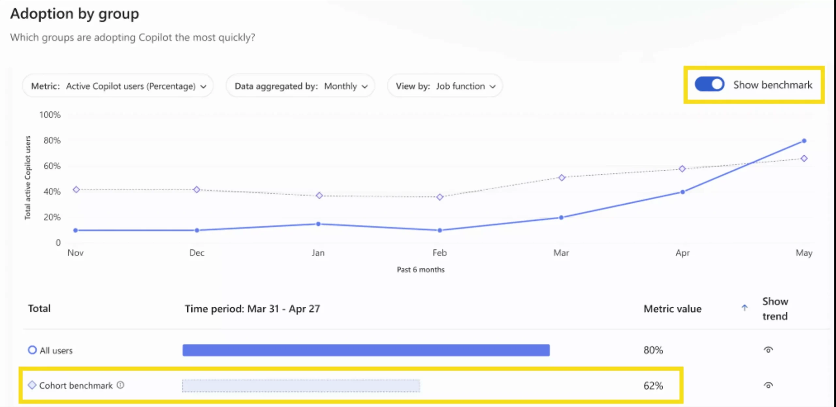This screenshot has height=407, width=836.
Task: Click the Dec benchmark diamond point
Action: tap(196, 190)
